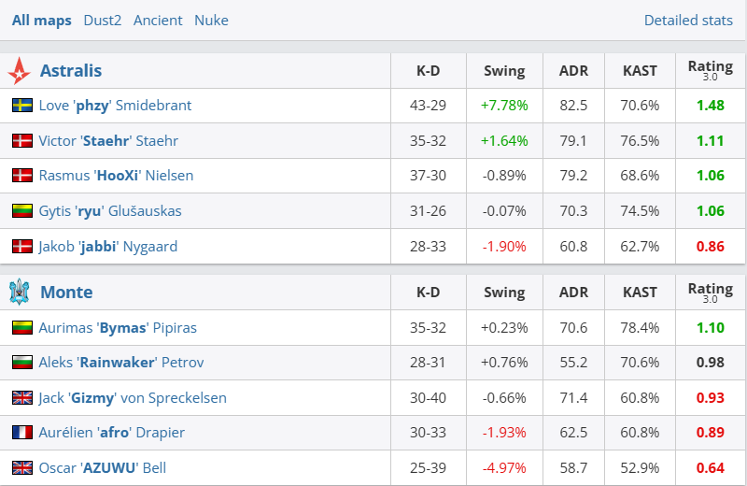Click the Bulgarian flag beside Rainwaker
747x486 pixels.
click(x=22, y=363)
